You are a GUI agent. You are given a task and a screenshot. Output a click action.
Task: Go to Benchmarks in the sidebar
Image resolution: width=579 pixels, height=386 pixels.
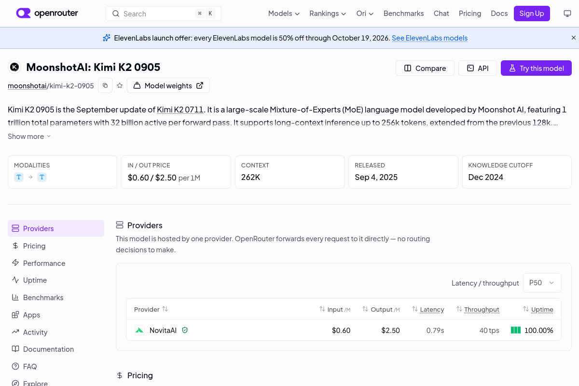56,298
